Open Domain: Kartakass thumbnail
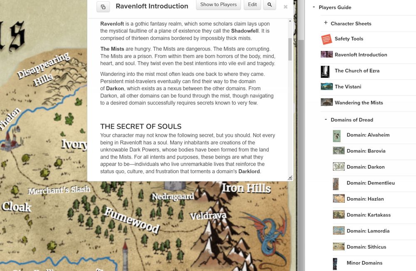Screen dimensions: 416x271 coord(339,214)
